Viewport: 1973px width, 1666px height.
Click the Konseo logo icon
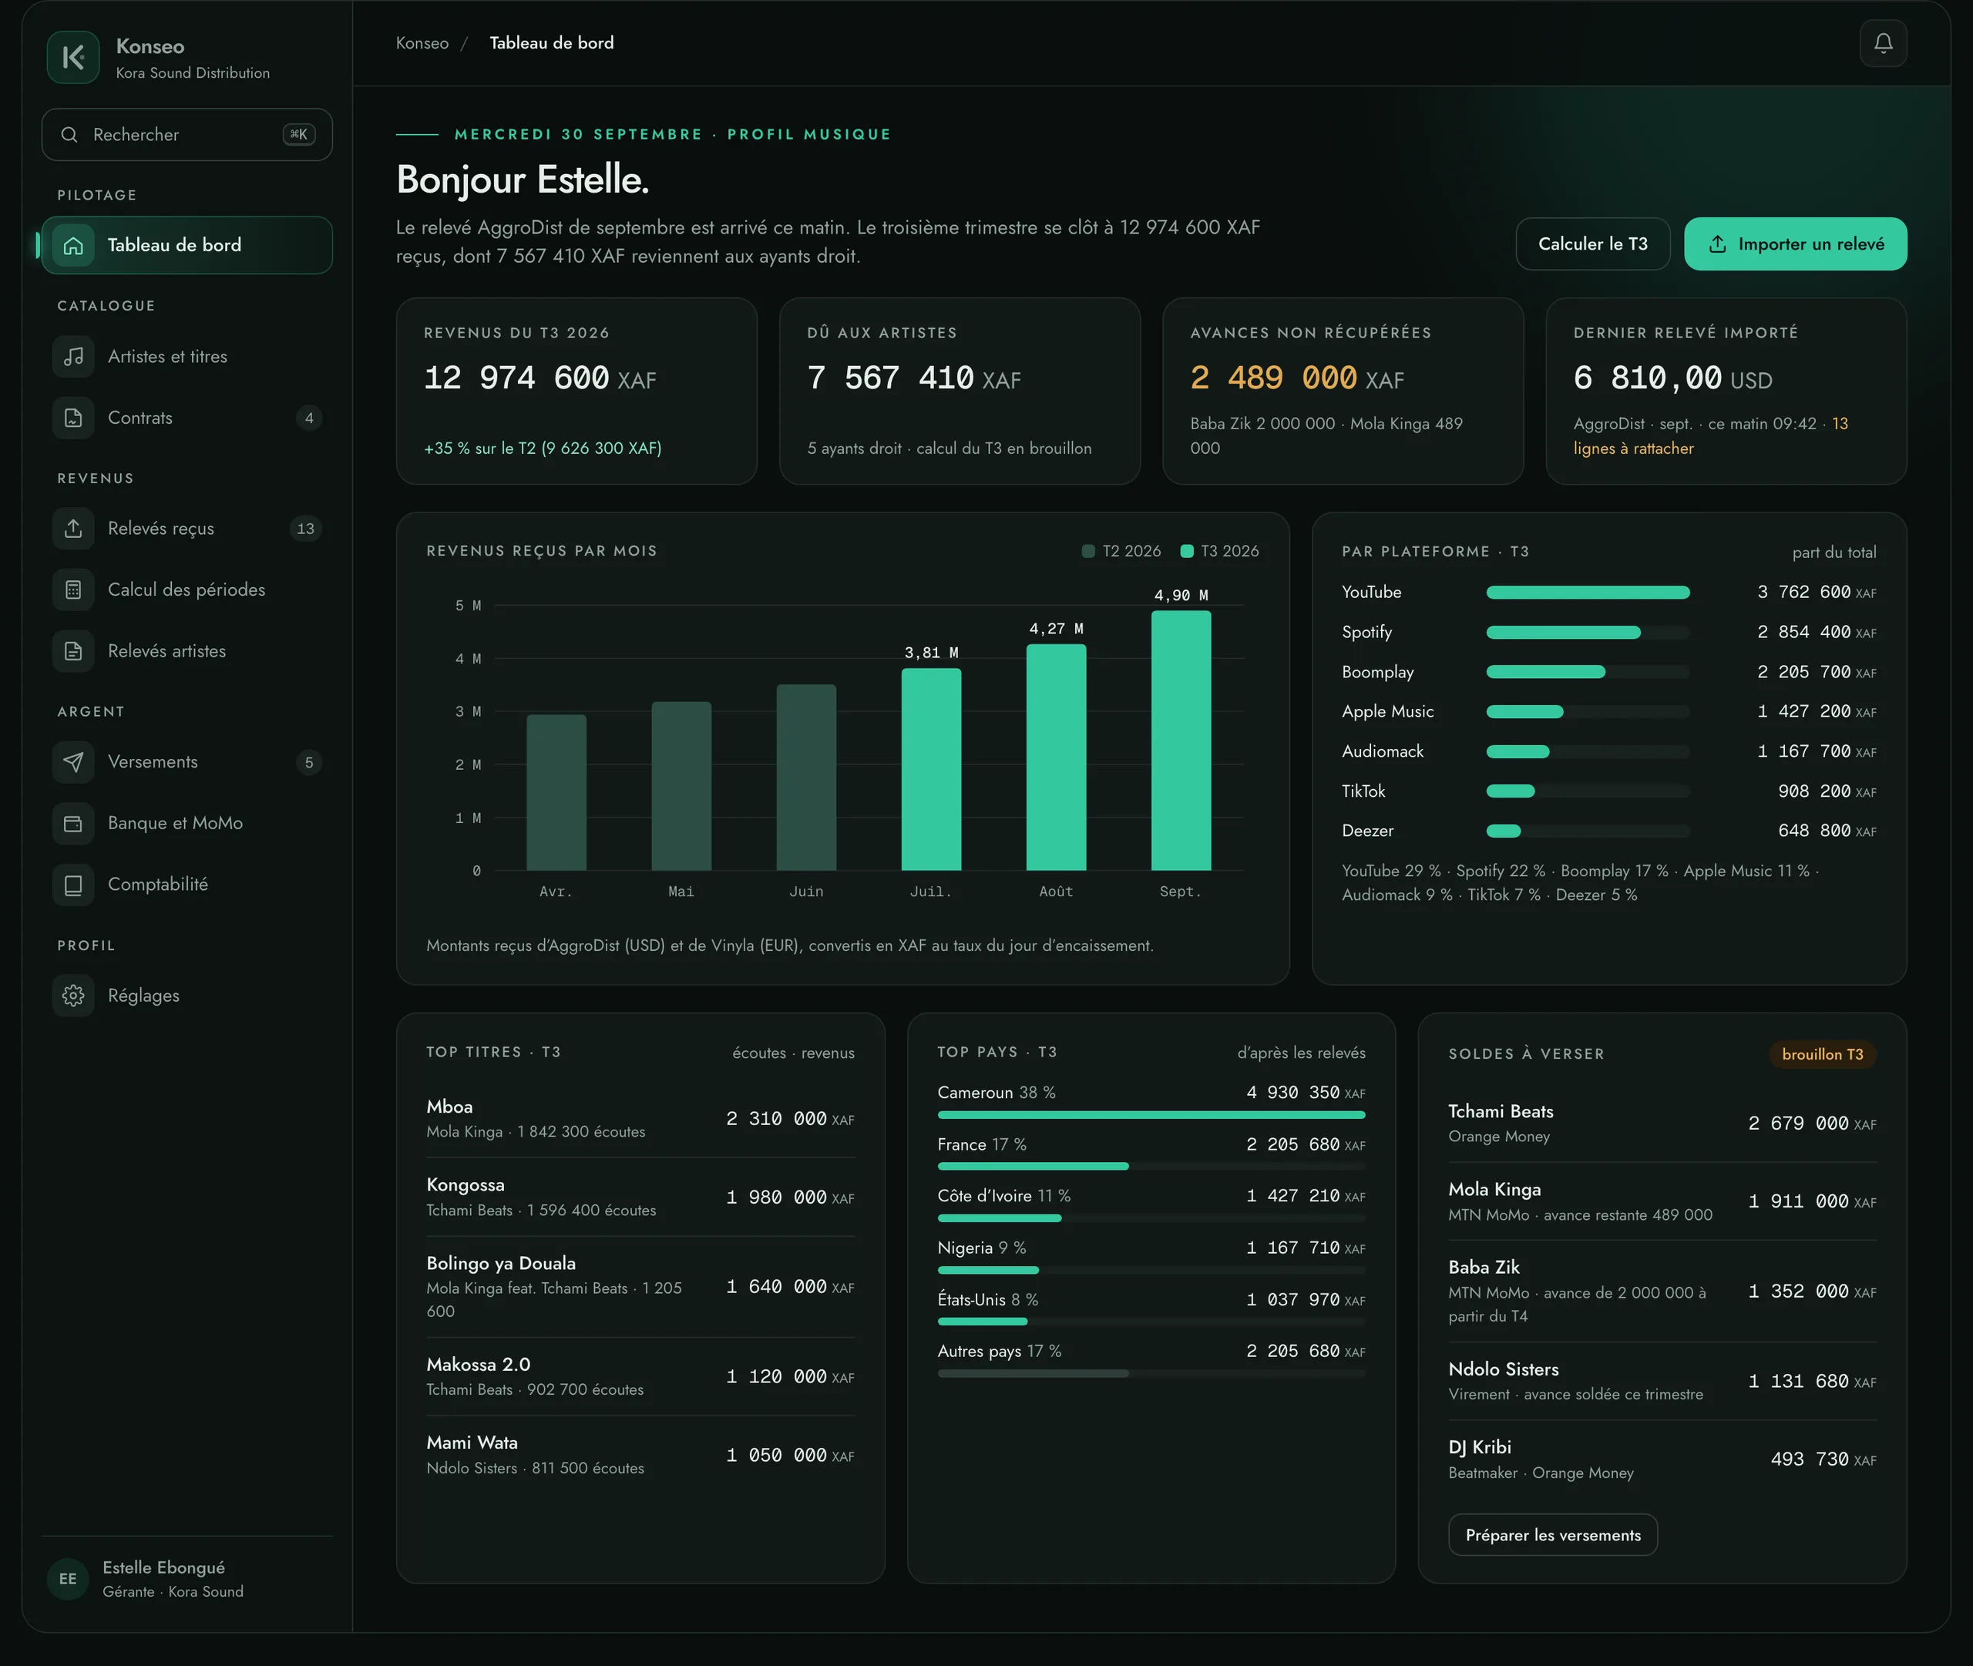tap(72, 58)
